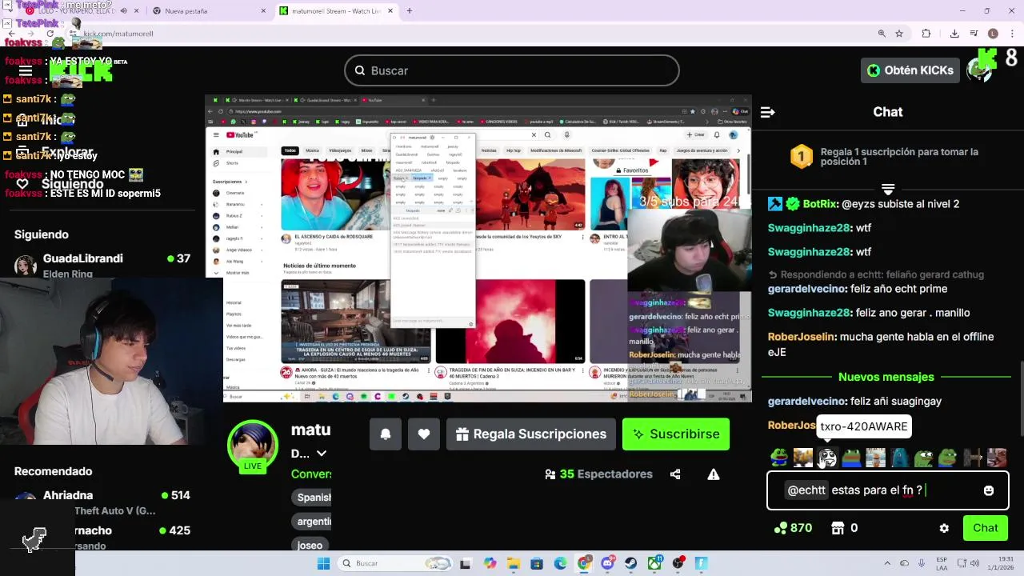Image resolution: width=1024 pixels, height=576 pixels.
Task: Open user avatar menu at top right
Action: click(979, 70)
